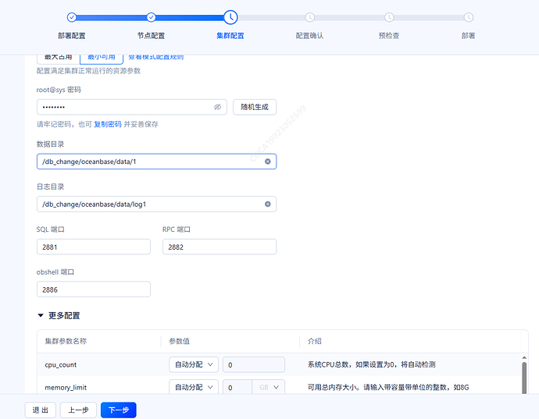Select the 预检查 step icon

click(389, 17)
